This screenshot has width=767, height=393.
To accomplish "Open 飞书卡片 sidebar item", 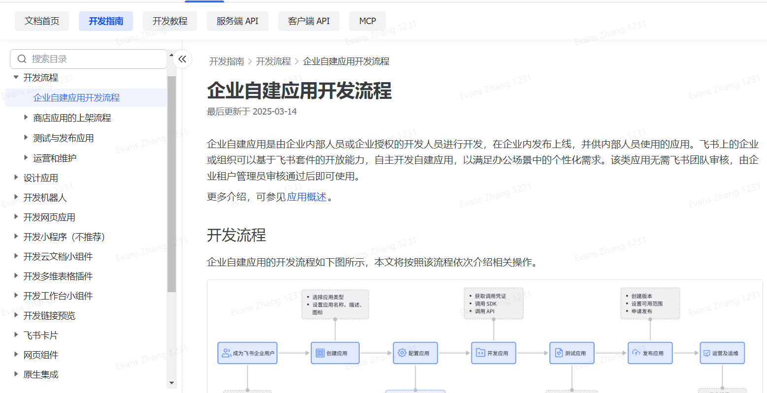I will 41,335.
